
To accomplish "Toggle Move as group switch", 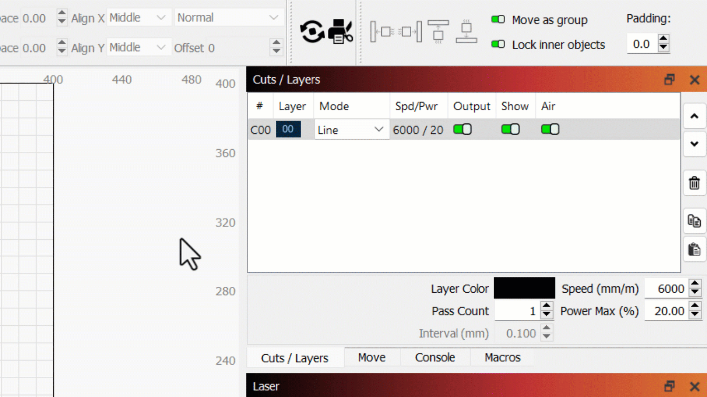I will point(498,19).
